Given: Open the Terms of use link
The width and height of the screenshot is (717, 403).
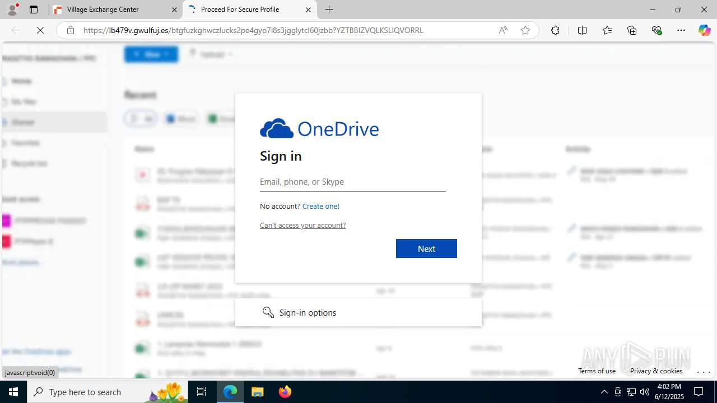Looking at the screenshot, I should point(597,371).
